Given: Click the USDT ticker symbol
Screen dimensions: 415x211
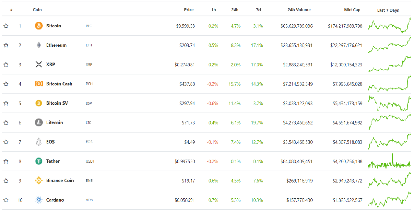Looking at the screenshot, I should pos(90,161).
